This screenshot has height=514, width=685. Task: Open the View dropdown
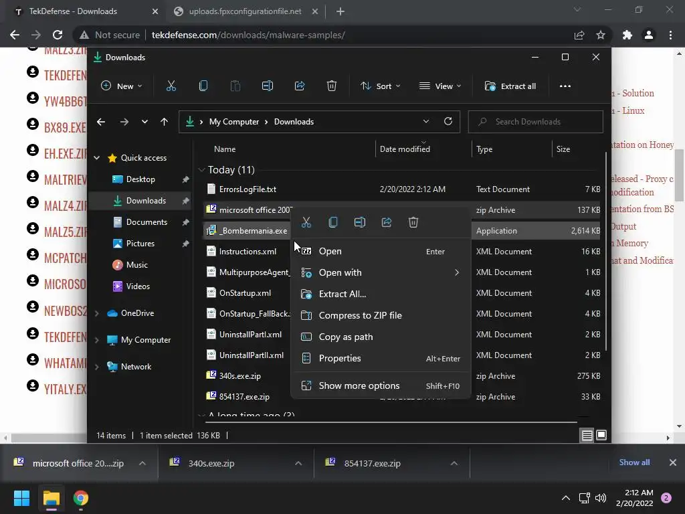[440, 86]
